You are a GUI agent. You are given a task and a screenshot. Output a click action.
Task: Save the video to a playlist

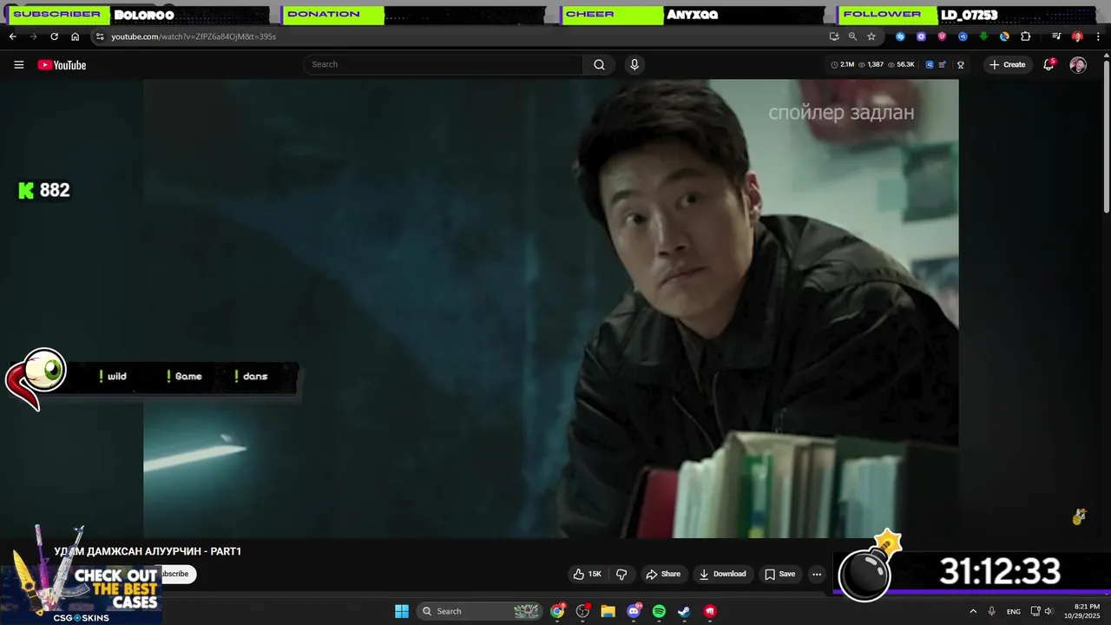pos(779,574)
